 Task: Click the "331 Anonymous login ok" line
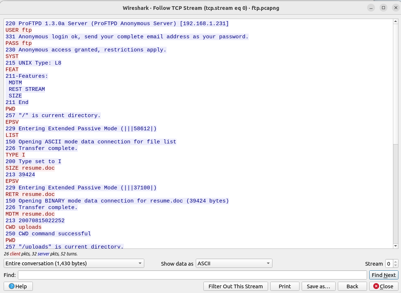point(127,36)
